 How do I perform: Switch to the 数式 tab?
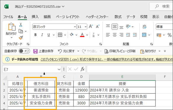coord(118,17)
